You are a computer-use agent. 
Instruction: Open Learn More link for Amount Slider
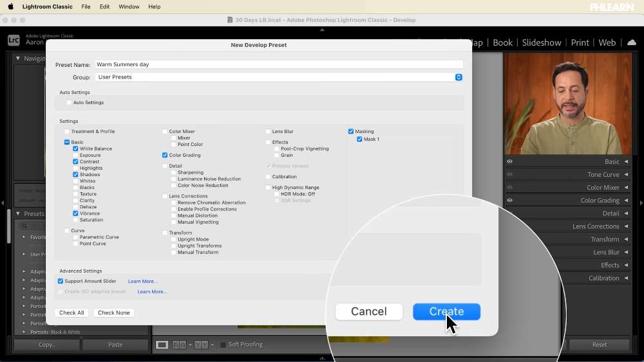[x=142, y=281]
